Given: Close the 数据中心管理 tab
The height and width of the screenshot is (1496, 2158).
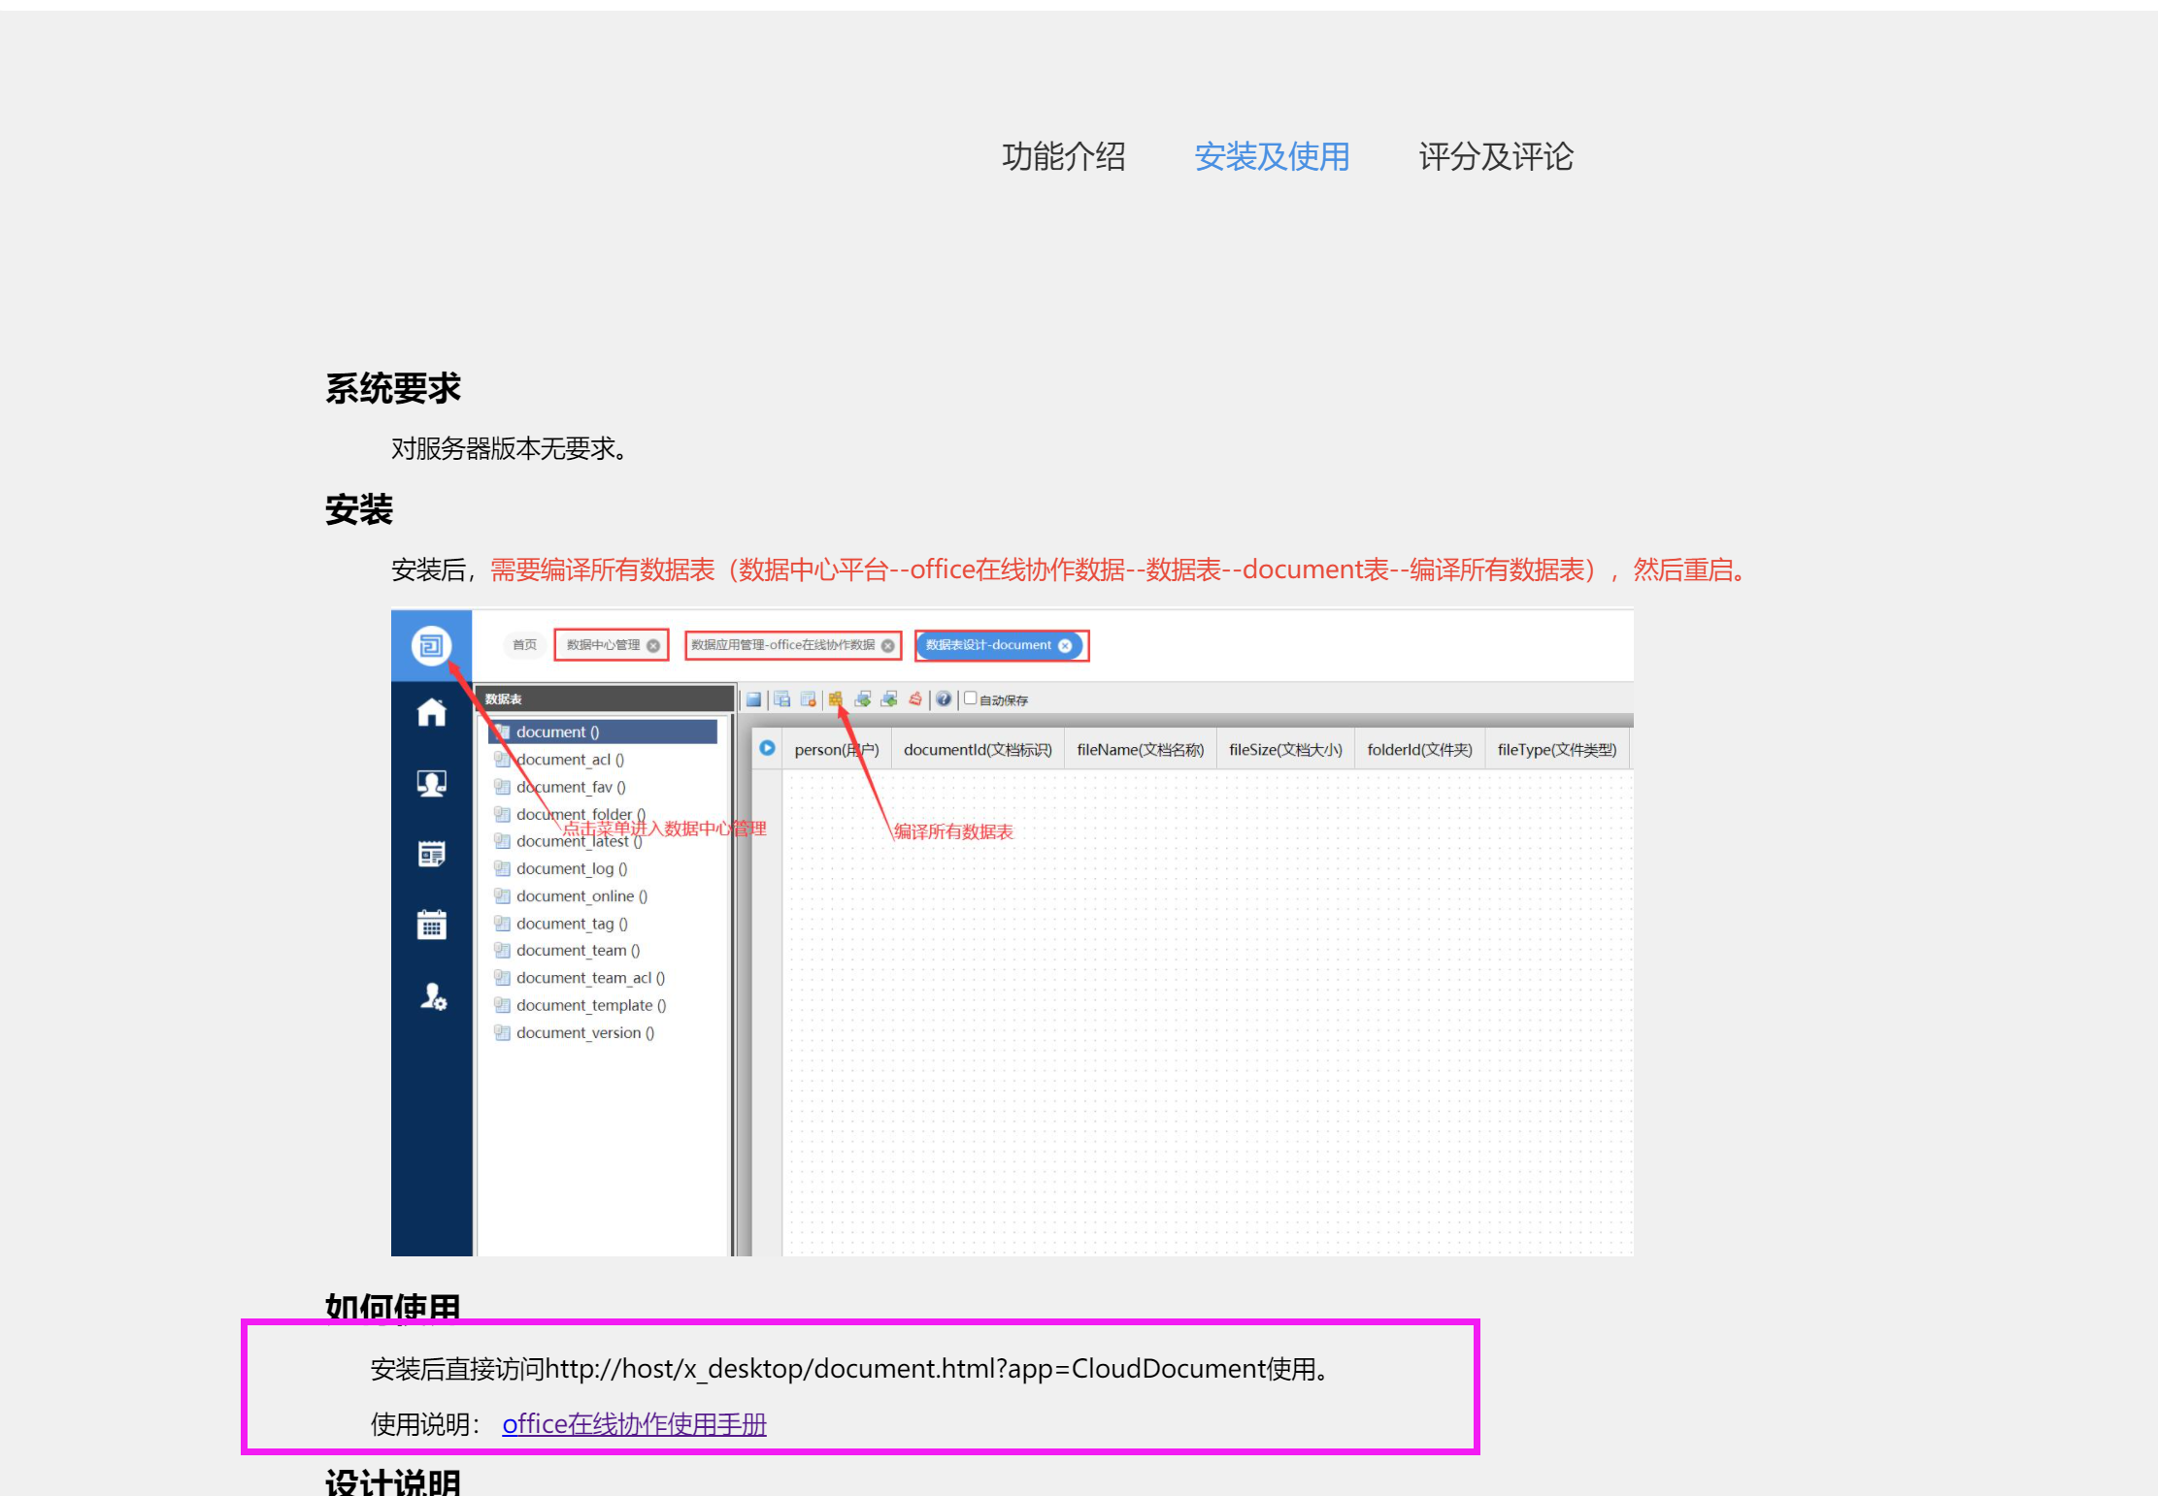Looking at the screenshot, I should click(653, 646).
